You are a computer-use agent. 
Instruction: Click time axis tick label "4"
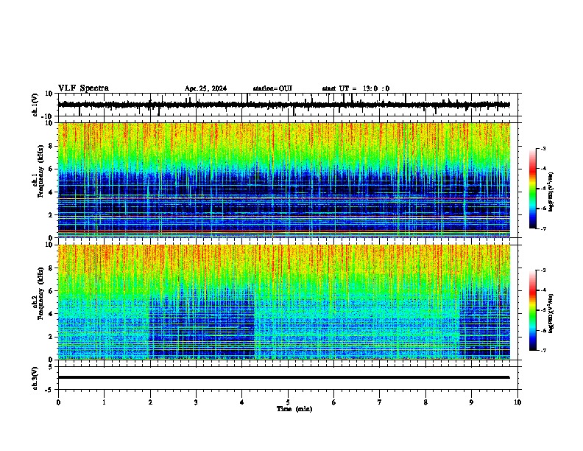pyautogui.click(x=242, y=402)
